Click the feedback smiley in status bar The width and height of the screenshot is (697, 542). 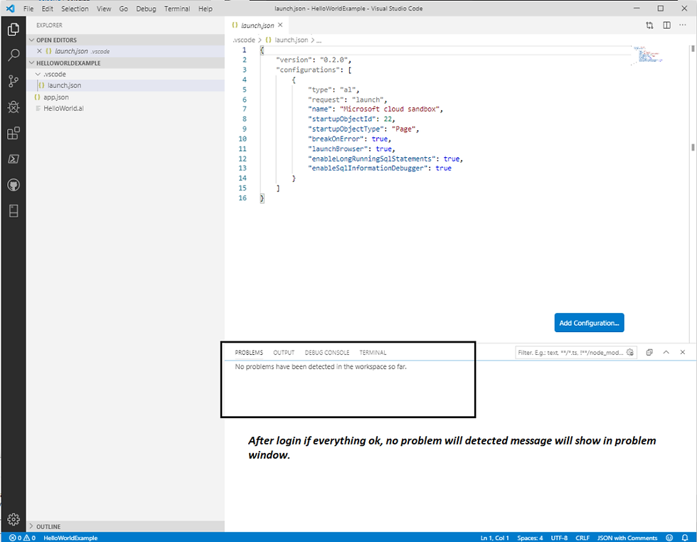pos(669,538)
